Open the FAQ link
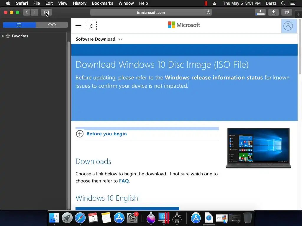The width and height of the screenshot is (302, 226). 124,181
